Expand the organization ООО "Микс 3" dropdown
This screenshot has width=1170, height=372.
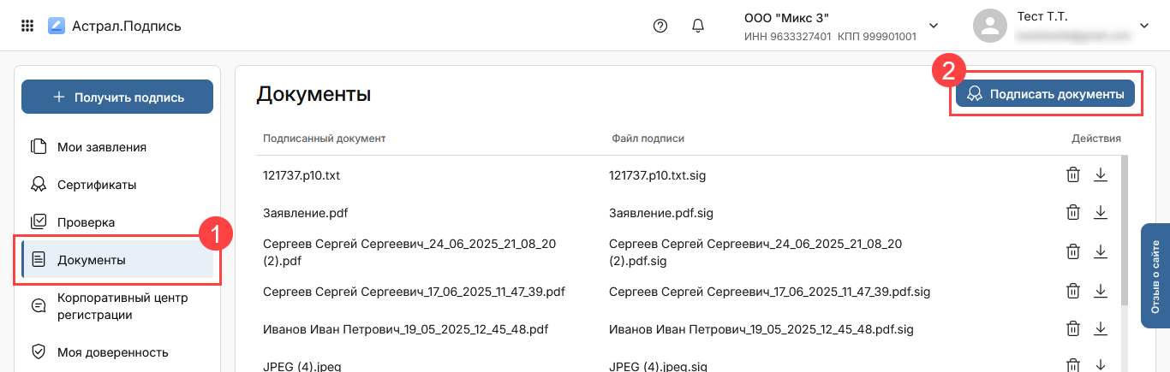click(x=934, y=26)
